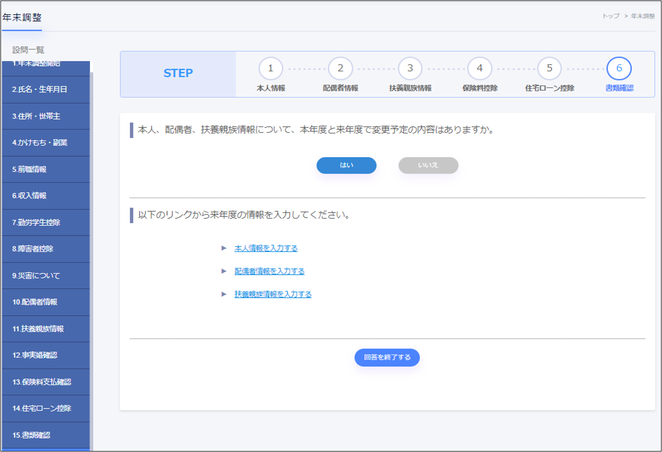Click the step 3 扶養親族情報 indicator
This screenshot has width=662, height=452.
tap(410, 68)
